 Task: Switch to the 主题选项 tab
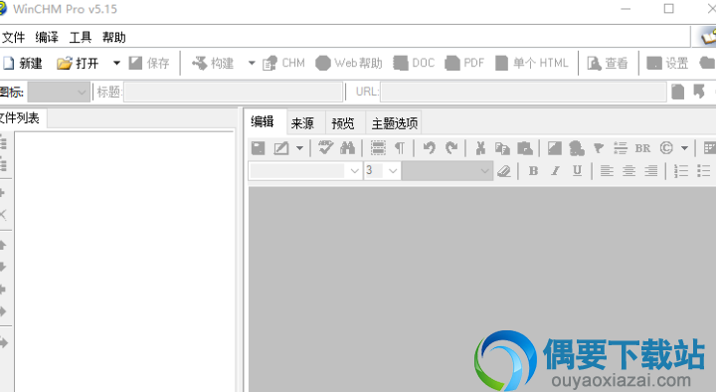[395, 123]
